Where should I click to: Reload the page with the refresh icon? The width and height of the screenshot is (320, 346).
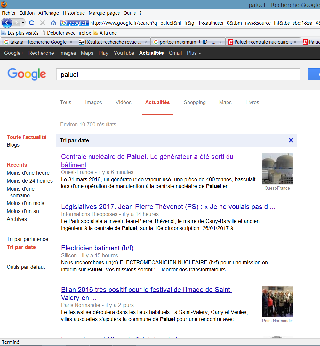point(32,23)
